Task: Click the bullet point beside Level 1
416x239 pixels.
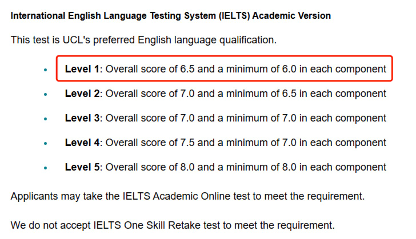Action: (46, 70)
